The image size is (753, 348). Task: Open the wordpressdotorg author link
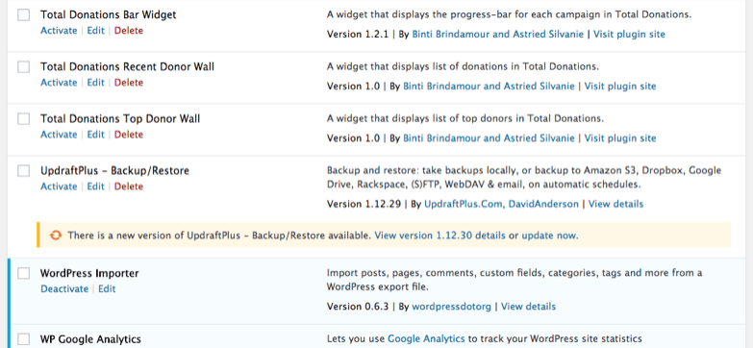451,307
